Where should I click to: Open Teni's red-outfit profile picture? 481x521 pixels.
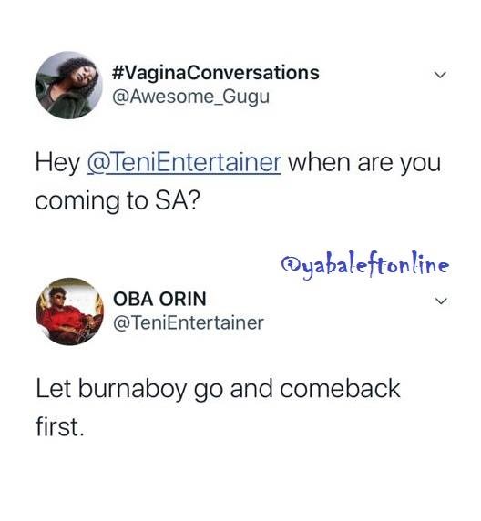[69, 312]
